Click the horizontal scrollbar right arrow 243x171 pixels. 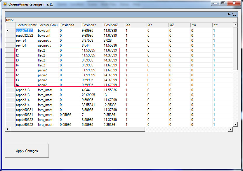pos(230,129)
